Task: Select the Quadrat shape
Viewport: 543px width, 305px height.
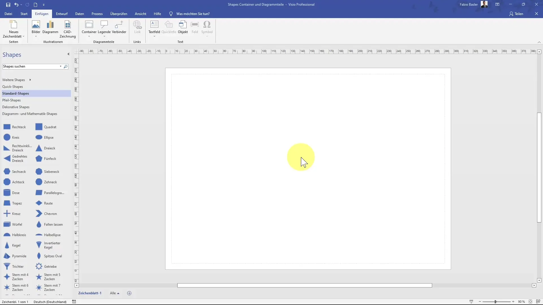Action: (46, 127)
